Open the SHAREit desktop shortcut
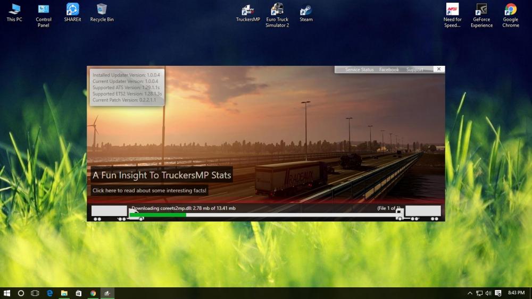Screen dimensions: 532x299 (x=72, y=12)
